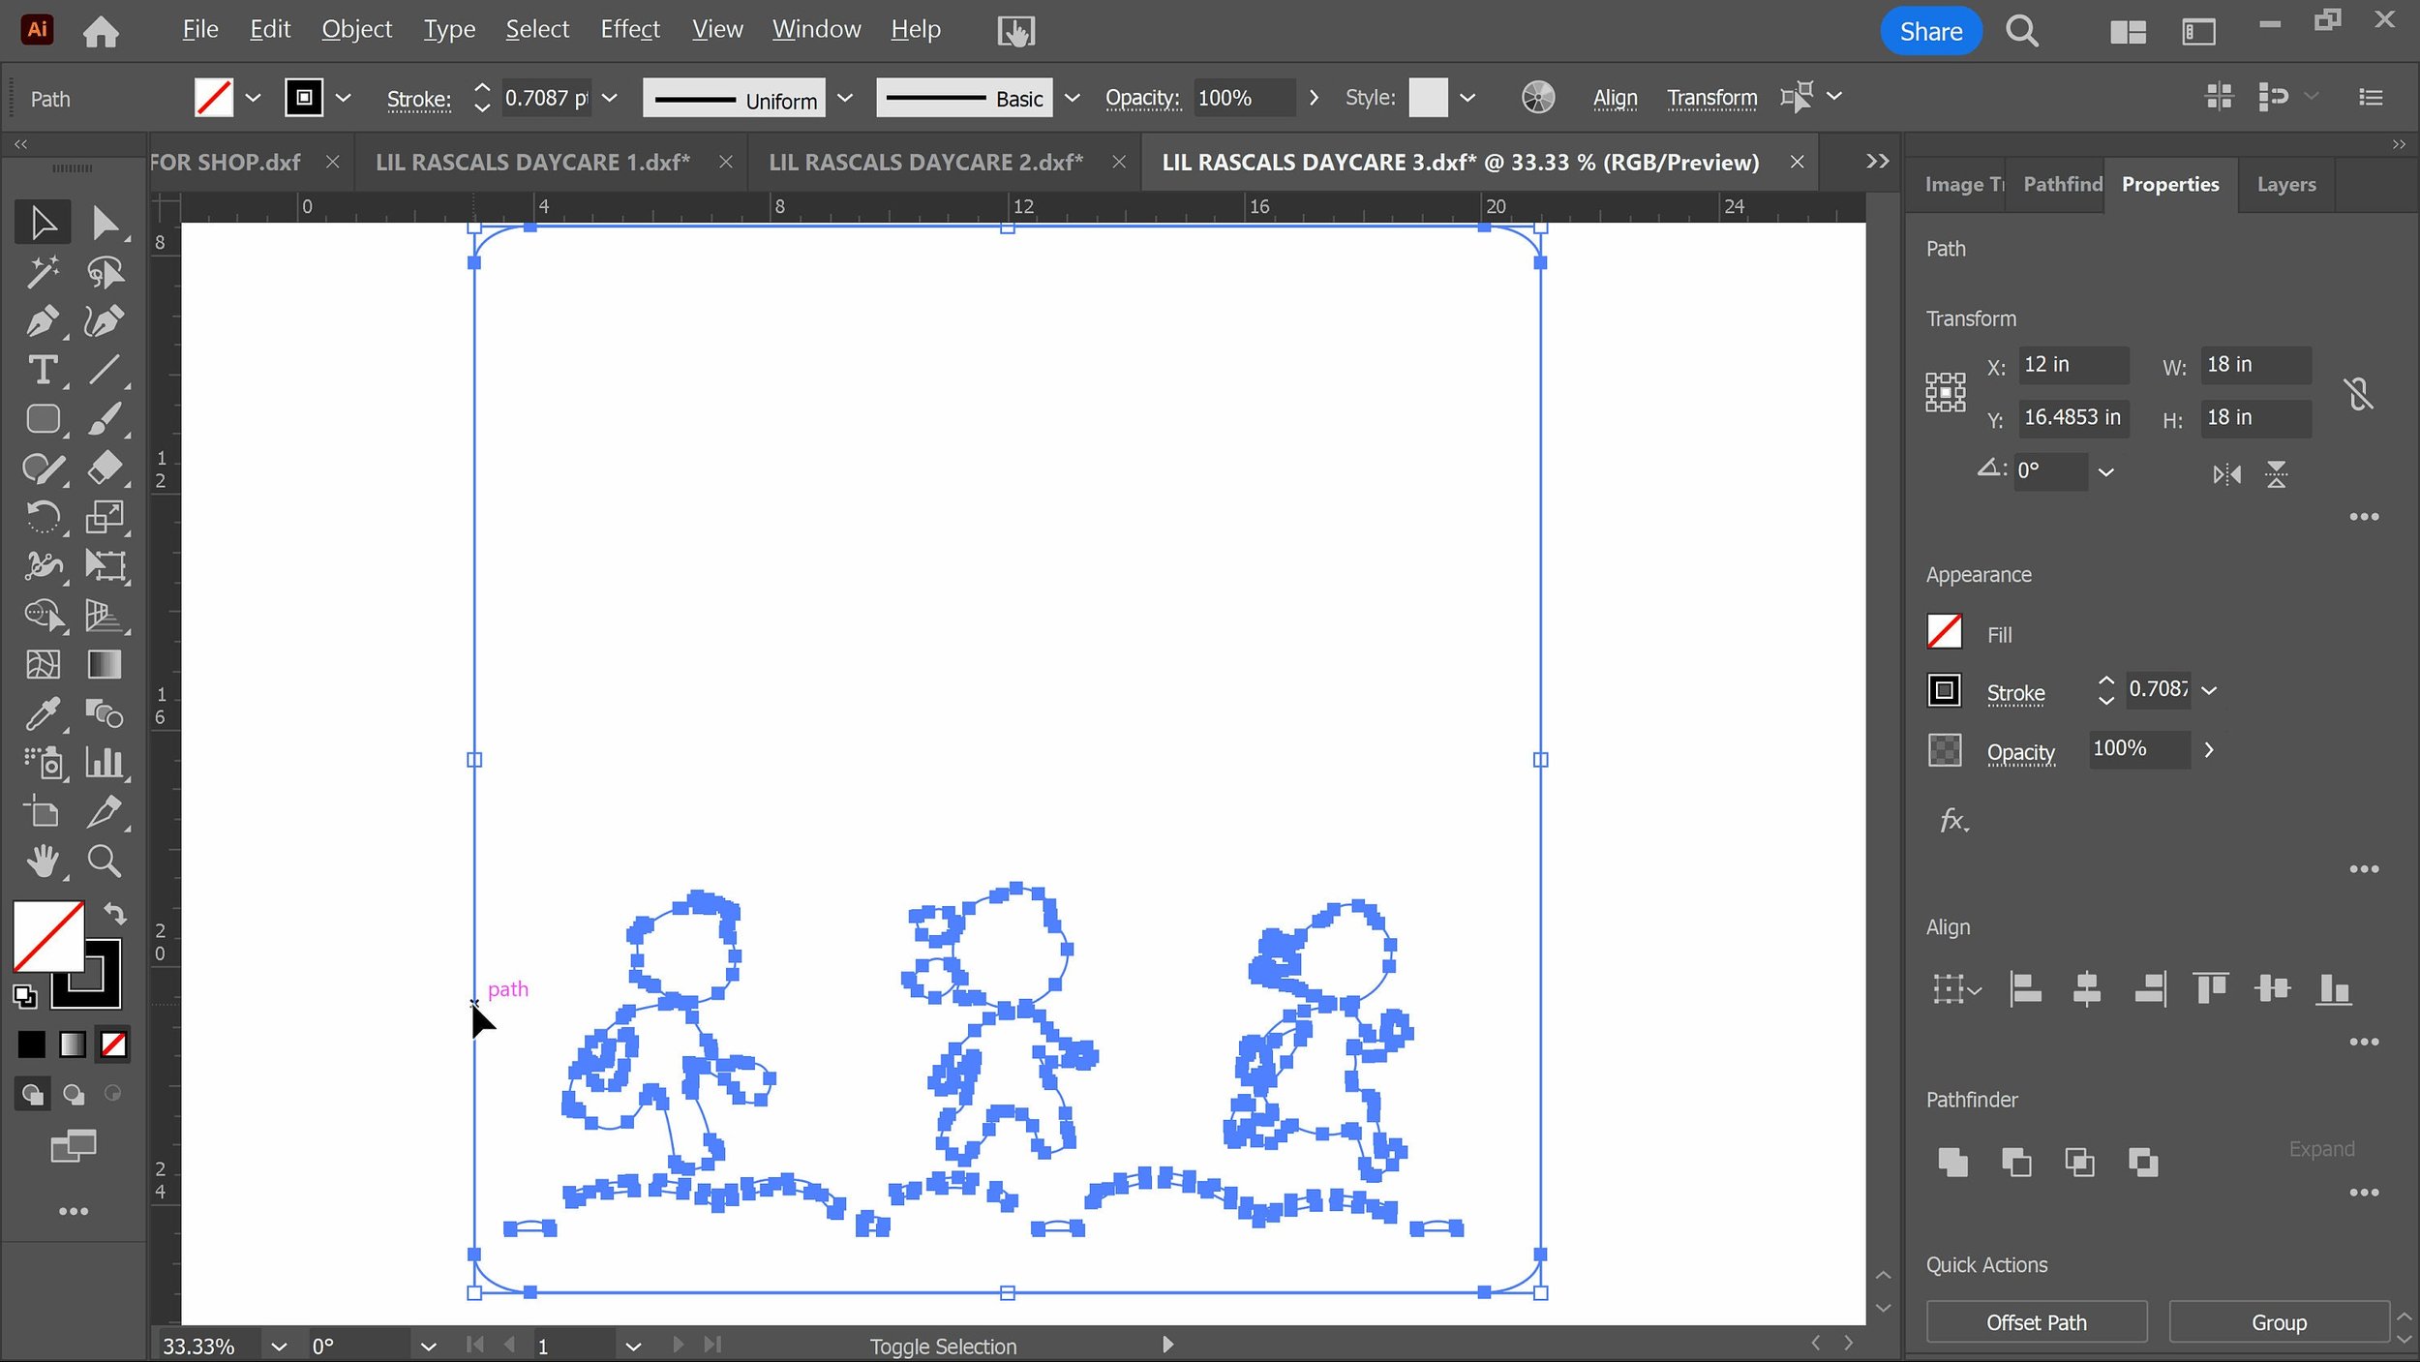Flip selection horizontally in Transform
This screenshot has height=1362, width=2420.
coord(2226,474)
